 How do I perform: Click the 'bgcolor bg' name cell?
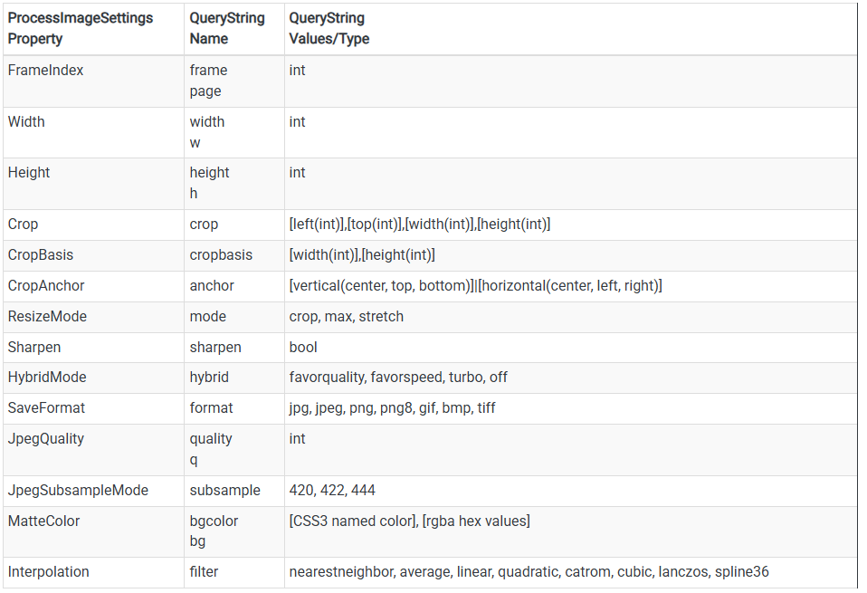click(214, 531)
